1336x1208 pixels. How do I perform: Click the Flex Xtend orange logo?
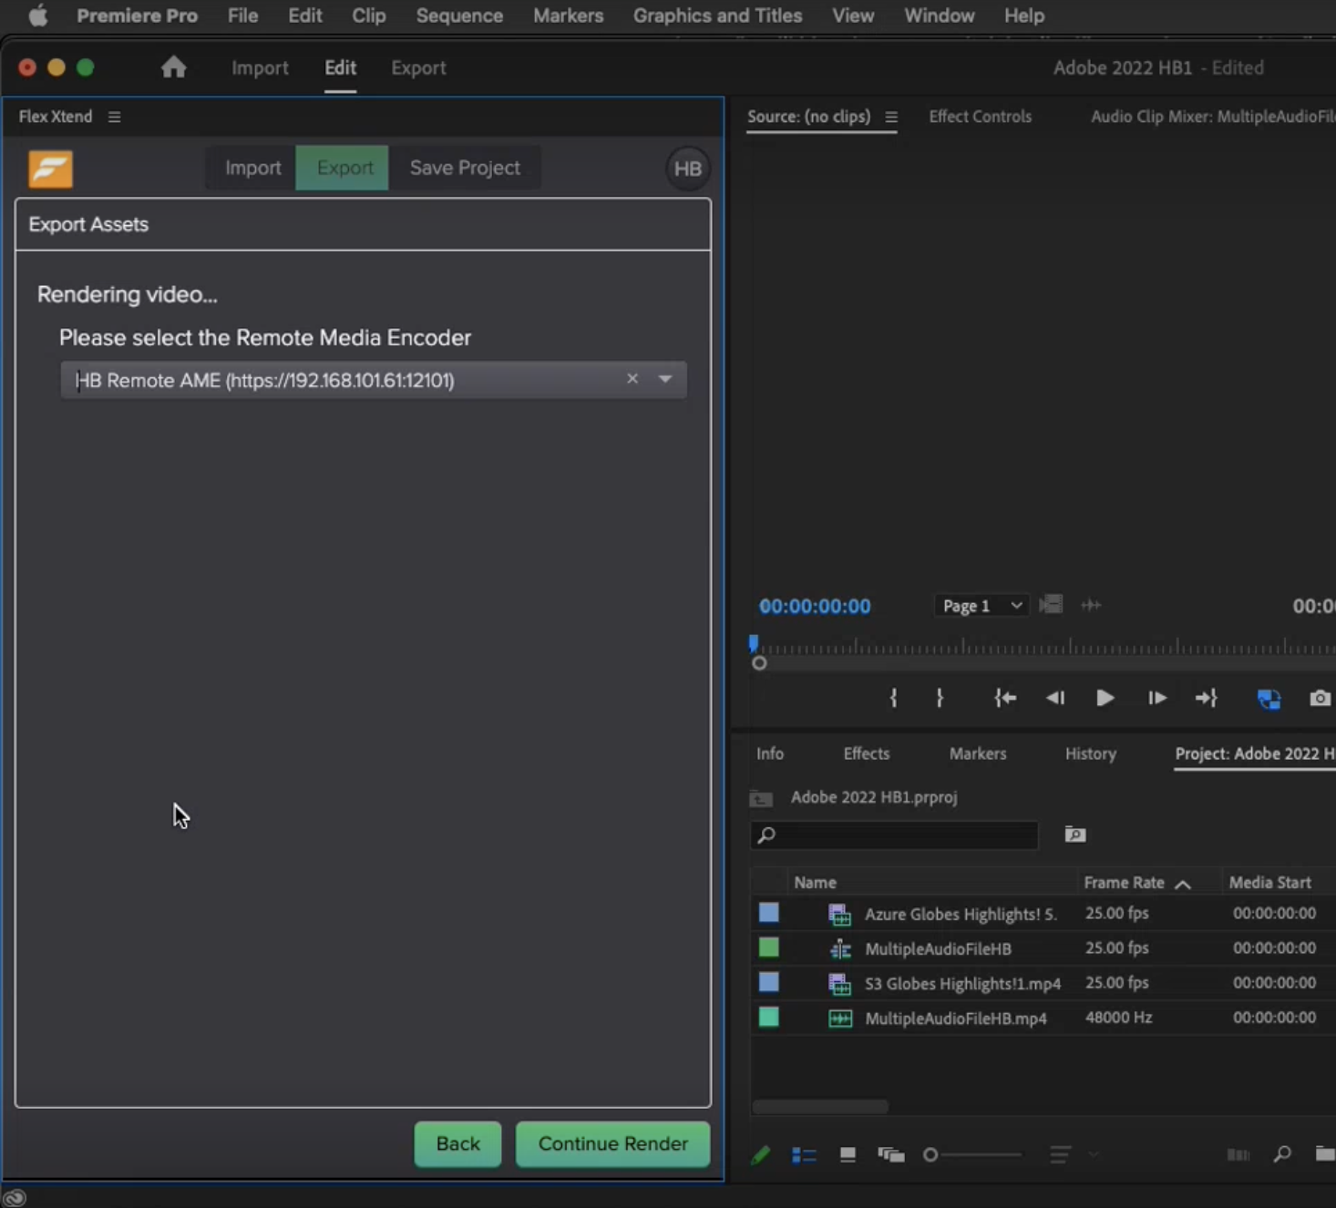point(50,169)
